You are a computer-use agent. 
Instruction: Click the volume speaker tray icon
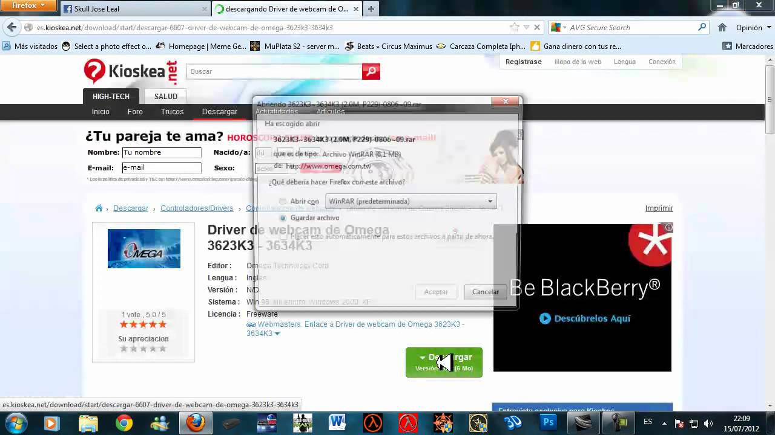(x=708, y=424)
